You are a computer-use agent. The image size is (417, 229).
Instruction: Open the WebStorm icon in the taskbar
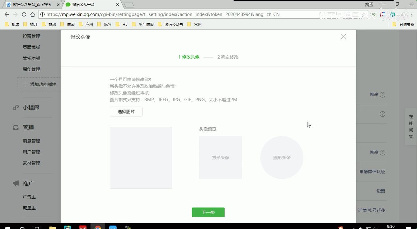click(67, 227)
